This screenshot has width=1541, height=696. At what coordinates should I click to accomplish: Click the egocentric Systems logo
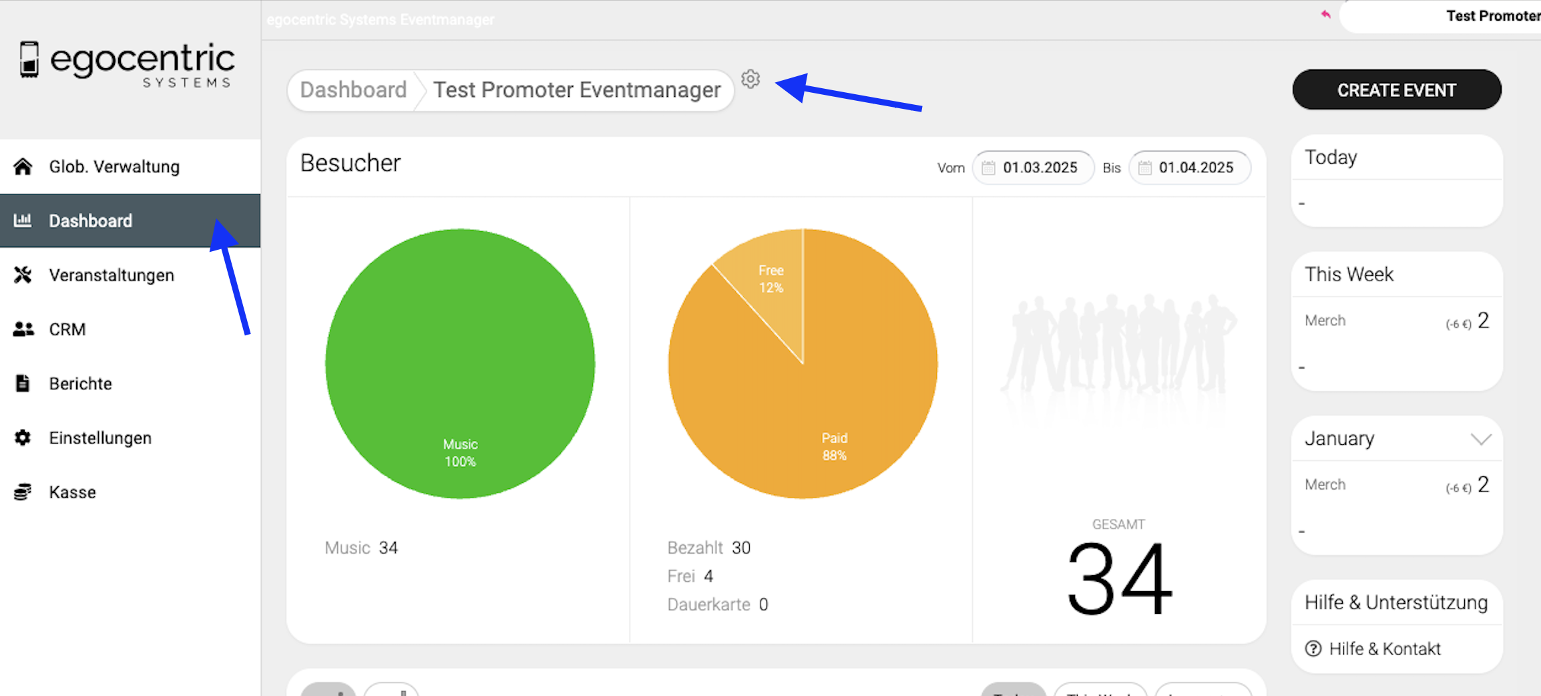click(x=127, y=64)
